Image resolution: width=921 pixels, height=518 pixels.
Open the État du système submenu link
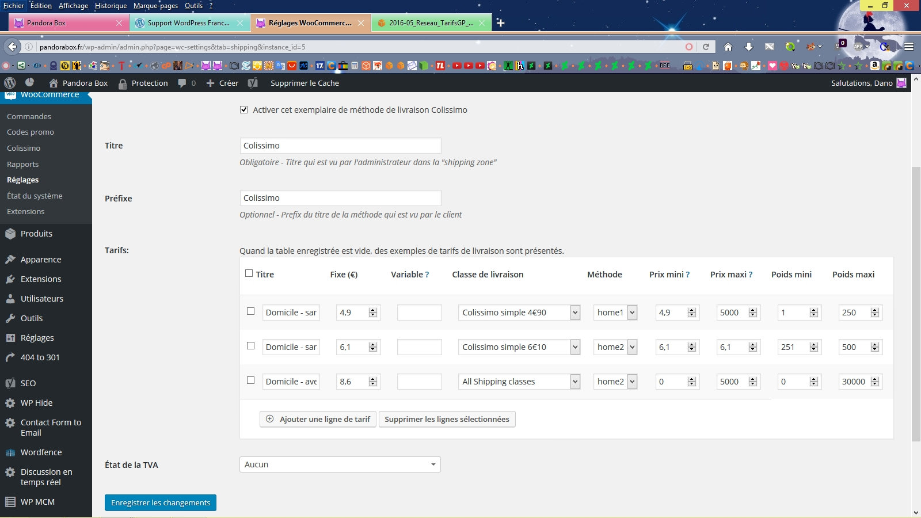click(35, 196)
